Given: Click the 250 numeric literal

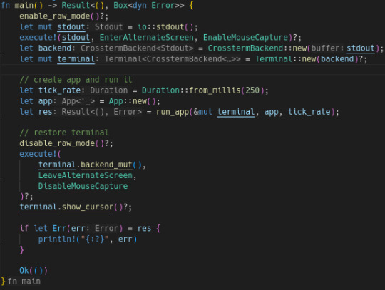Looking at the screenshot, I should 252,90.
